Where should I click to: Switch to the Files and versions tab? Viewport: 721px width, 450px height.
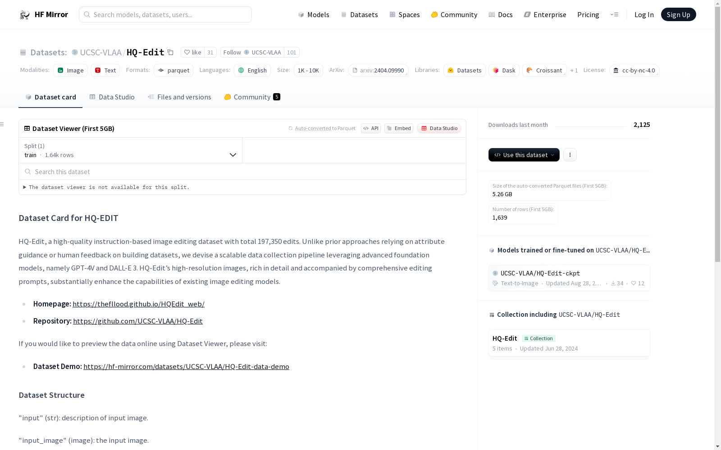pyautogui.click(x=179, y=97)
